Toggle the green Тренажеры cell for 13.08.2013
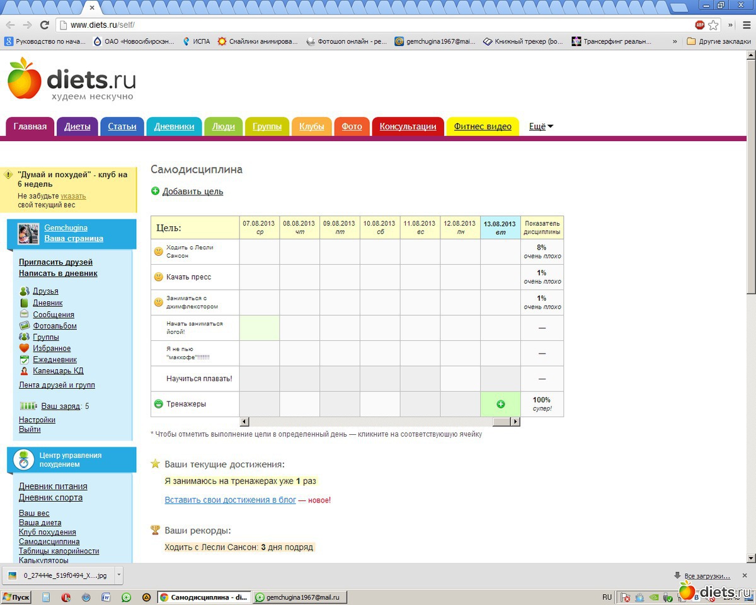Screen dimensions: 756x605 pyautogui.click(x=500, y=404)
